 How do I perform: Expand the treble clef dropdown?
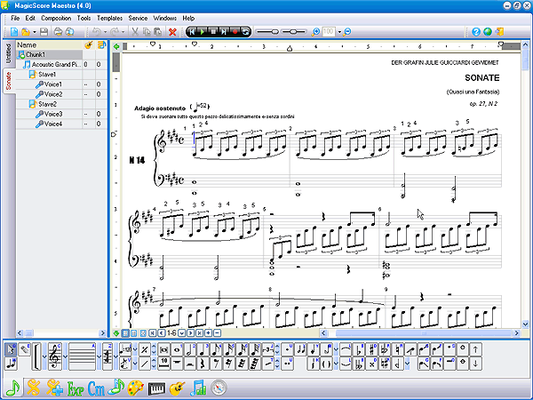point(65,356)
